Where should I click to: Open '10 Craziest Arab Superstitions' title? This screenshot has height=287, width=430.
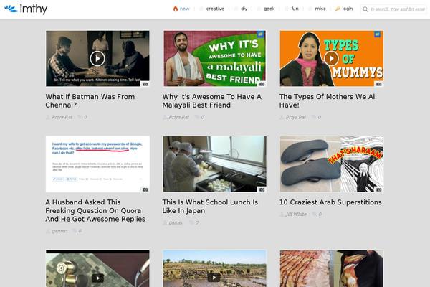tap(330, 202)
